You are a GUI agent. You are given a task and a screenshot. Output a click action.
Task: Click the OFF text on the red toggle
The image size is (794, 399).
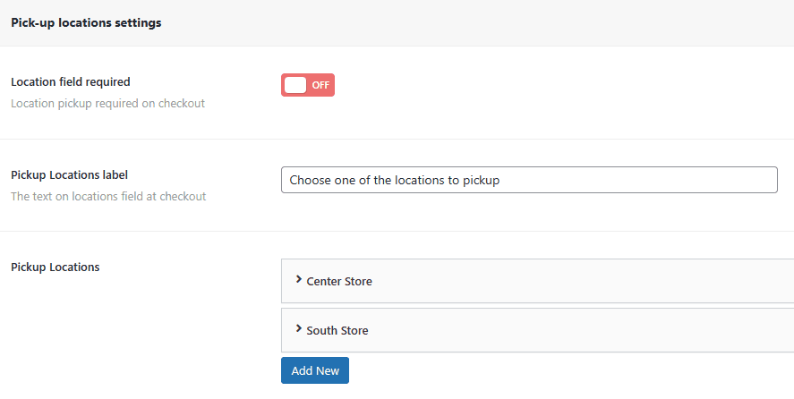(x=320, y=85)
